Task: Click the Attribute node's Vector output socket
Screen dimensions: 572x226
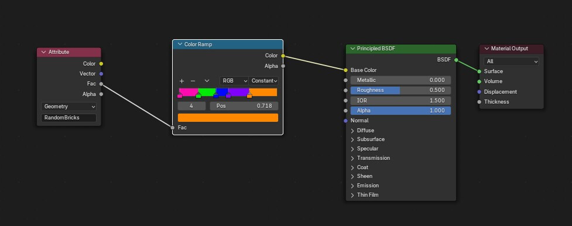Action: coord(101,74)
